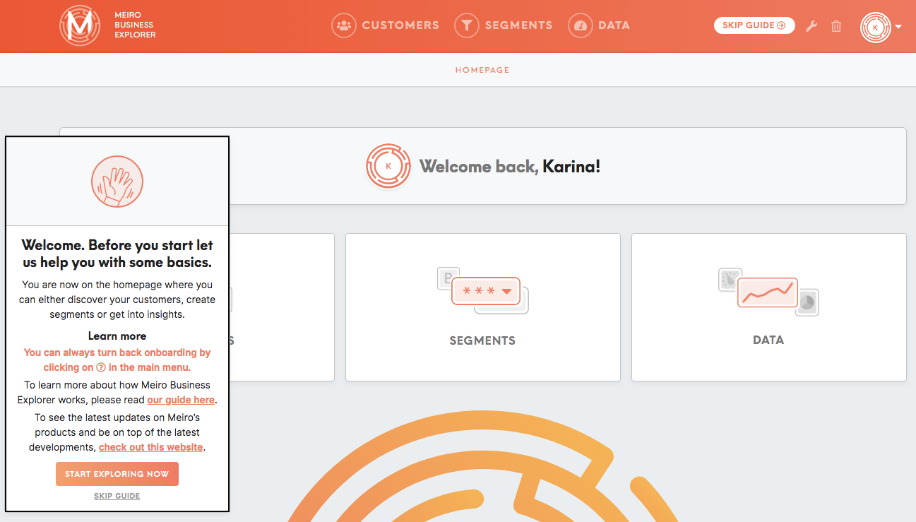Click Karina's avatar in welcome banner
This screenshot has height=522, width=916.
point(388,166)
